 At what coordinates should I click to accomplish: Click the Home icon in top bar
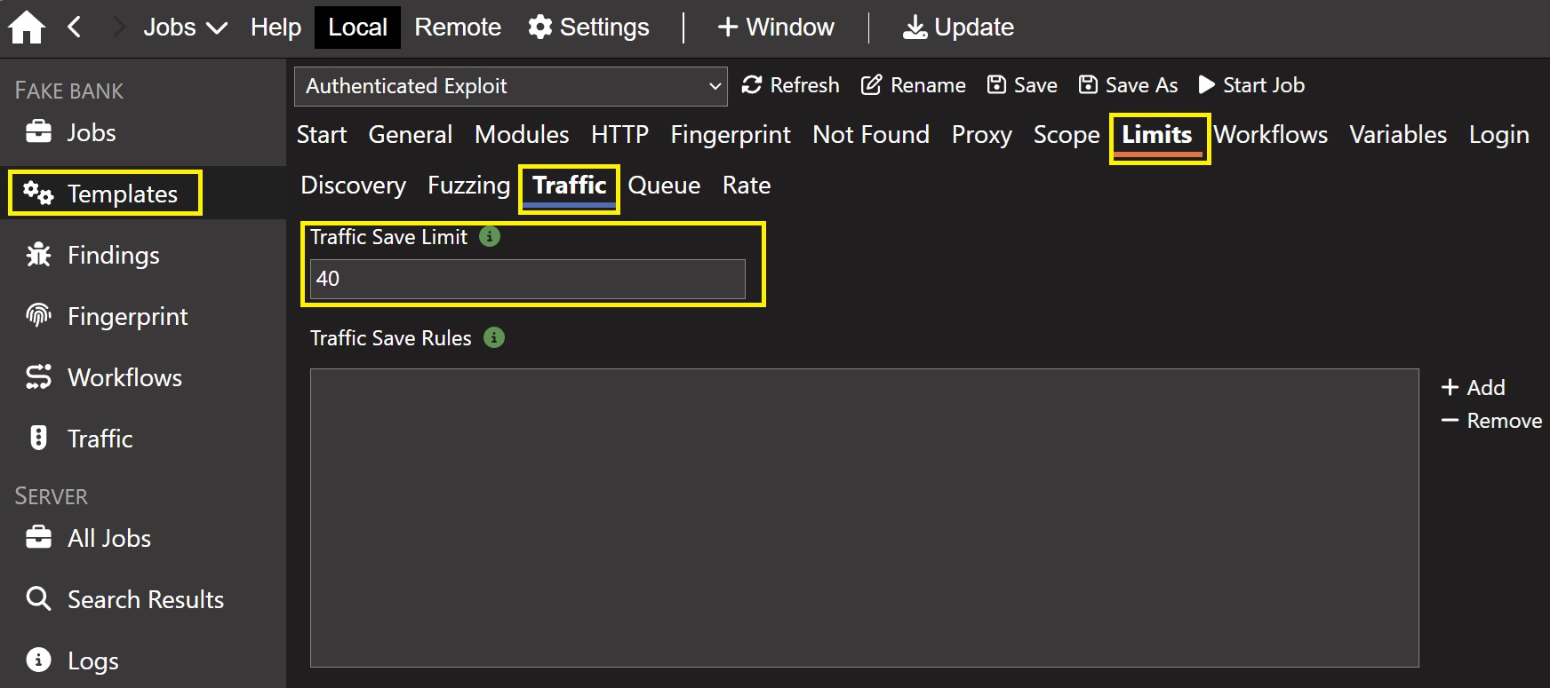pos(27,28)
